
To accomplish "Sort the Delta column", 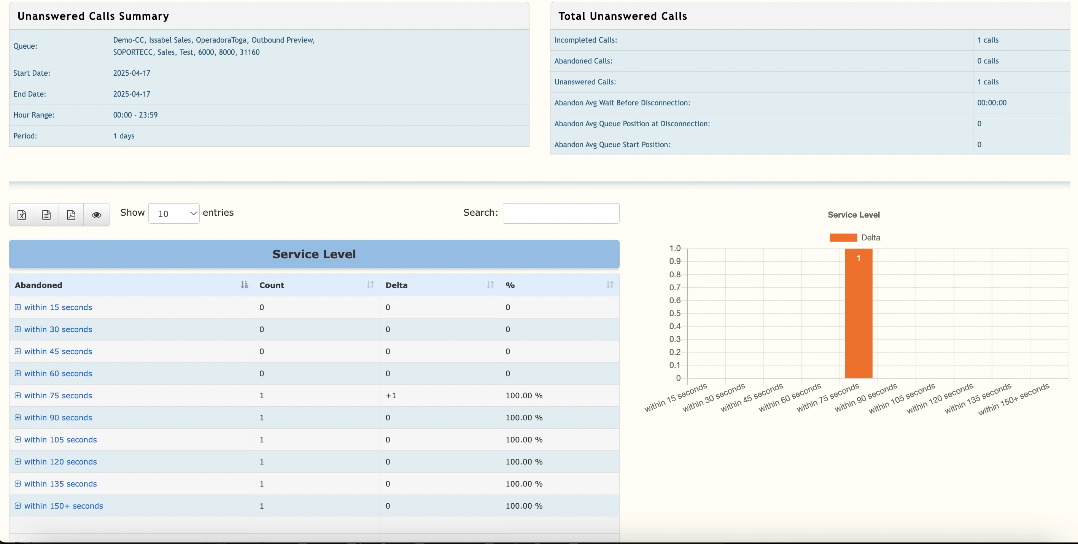I will coord(490,285).
